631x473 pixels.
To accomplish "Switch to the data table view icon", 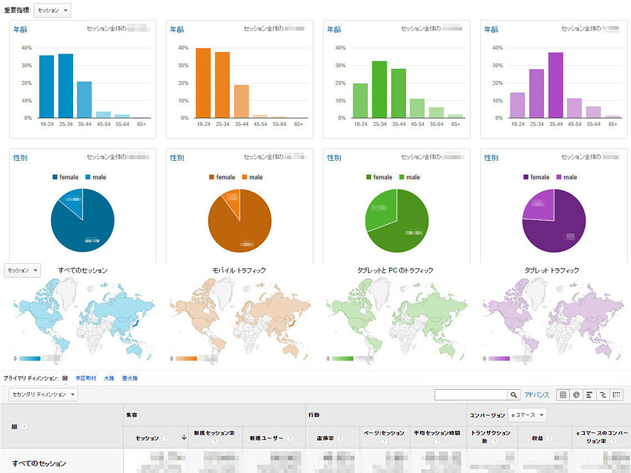I will point(563,395).
